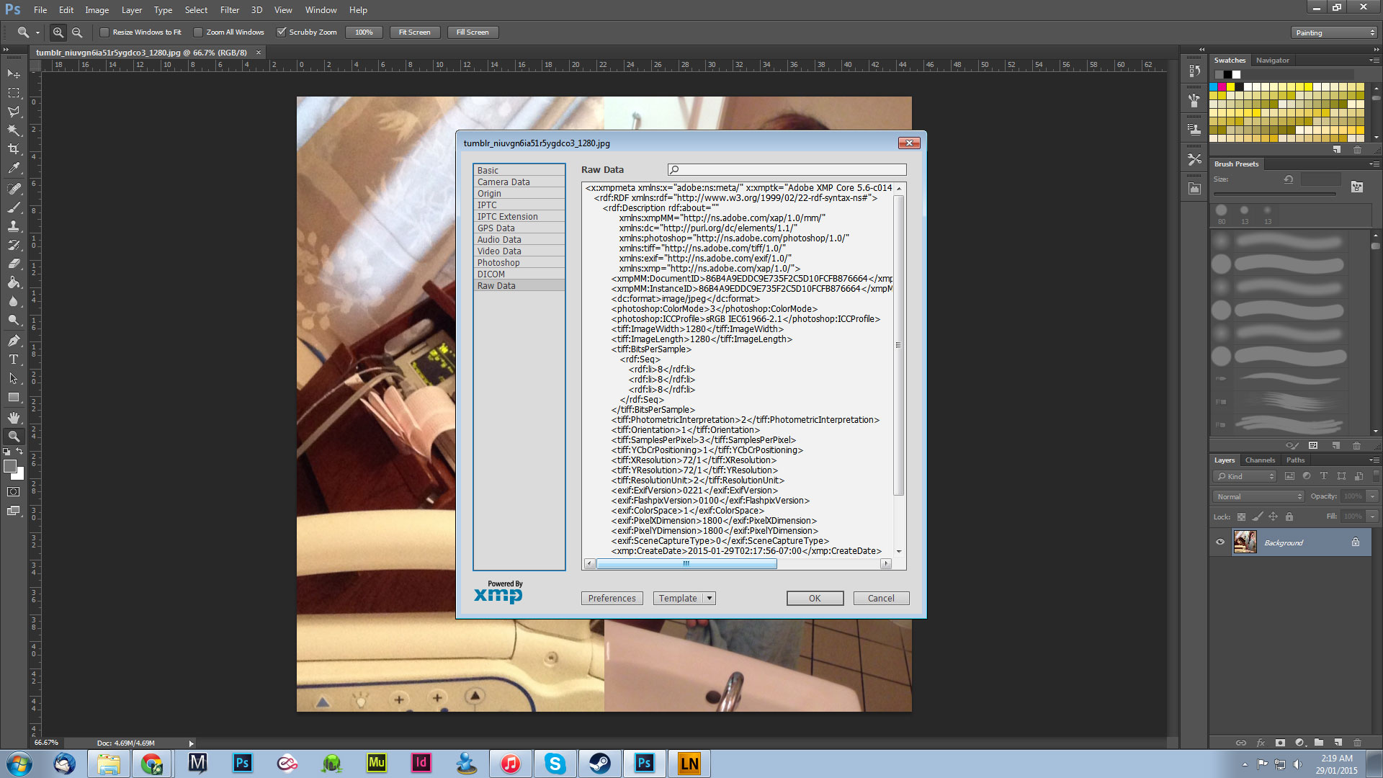Select the Crop tool

tap(14, 149)
